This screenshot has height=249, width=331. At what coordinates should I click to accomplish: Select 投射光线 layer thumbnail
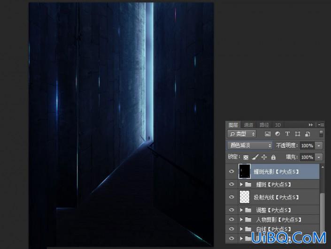(x=245, y=197)
